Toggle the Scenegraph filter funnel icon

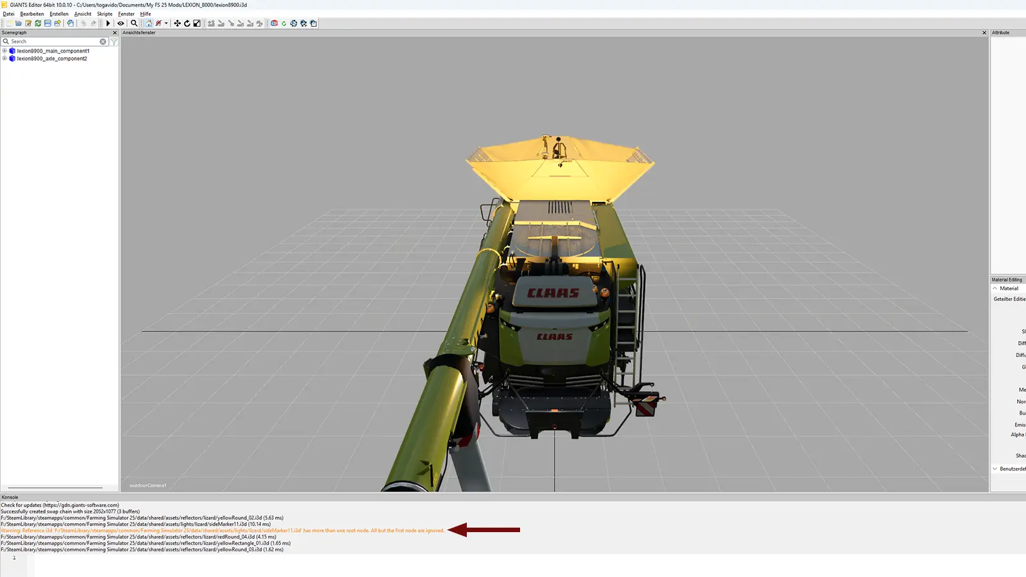[114, 42]
